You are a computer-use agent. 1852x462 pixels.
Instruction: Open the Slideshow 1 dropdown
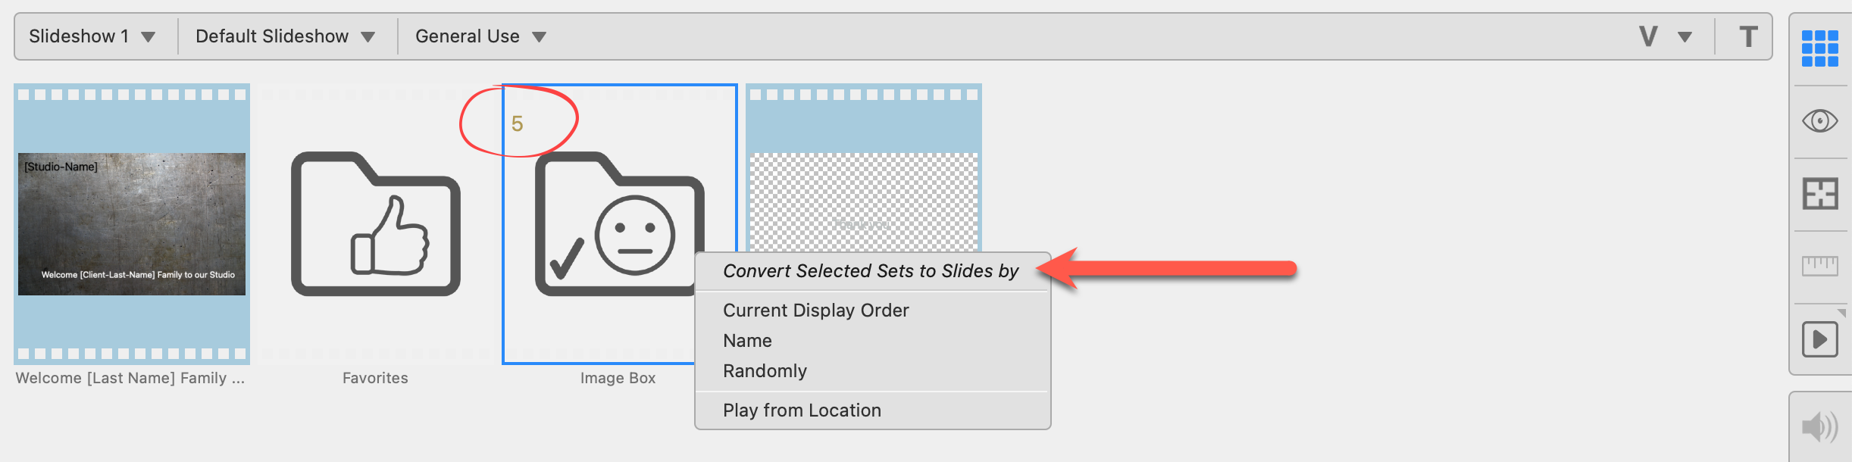tap(92, 36)
